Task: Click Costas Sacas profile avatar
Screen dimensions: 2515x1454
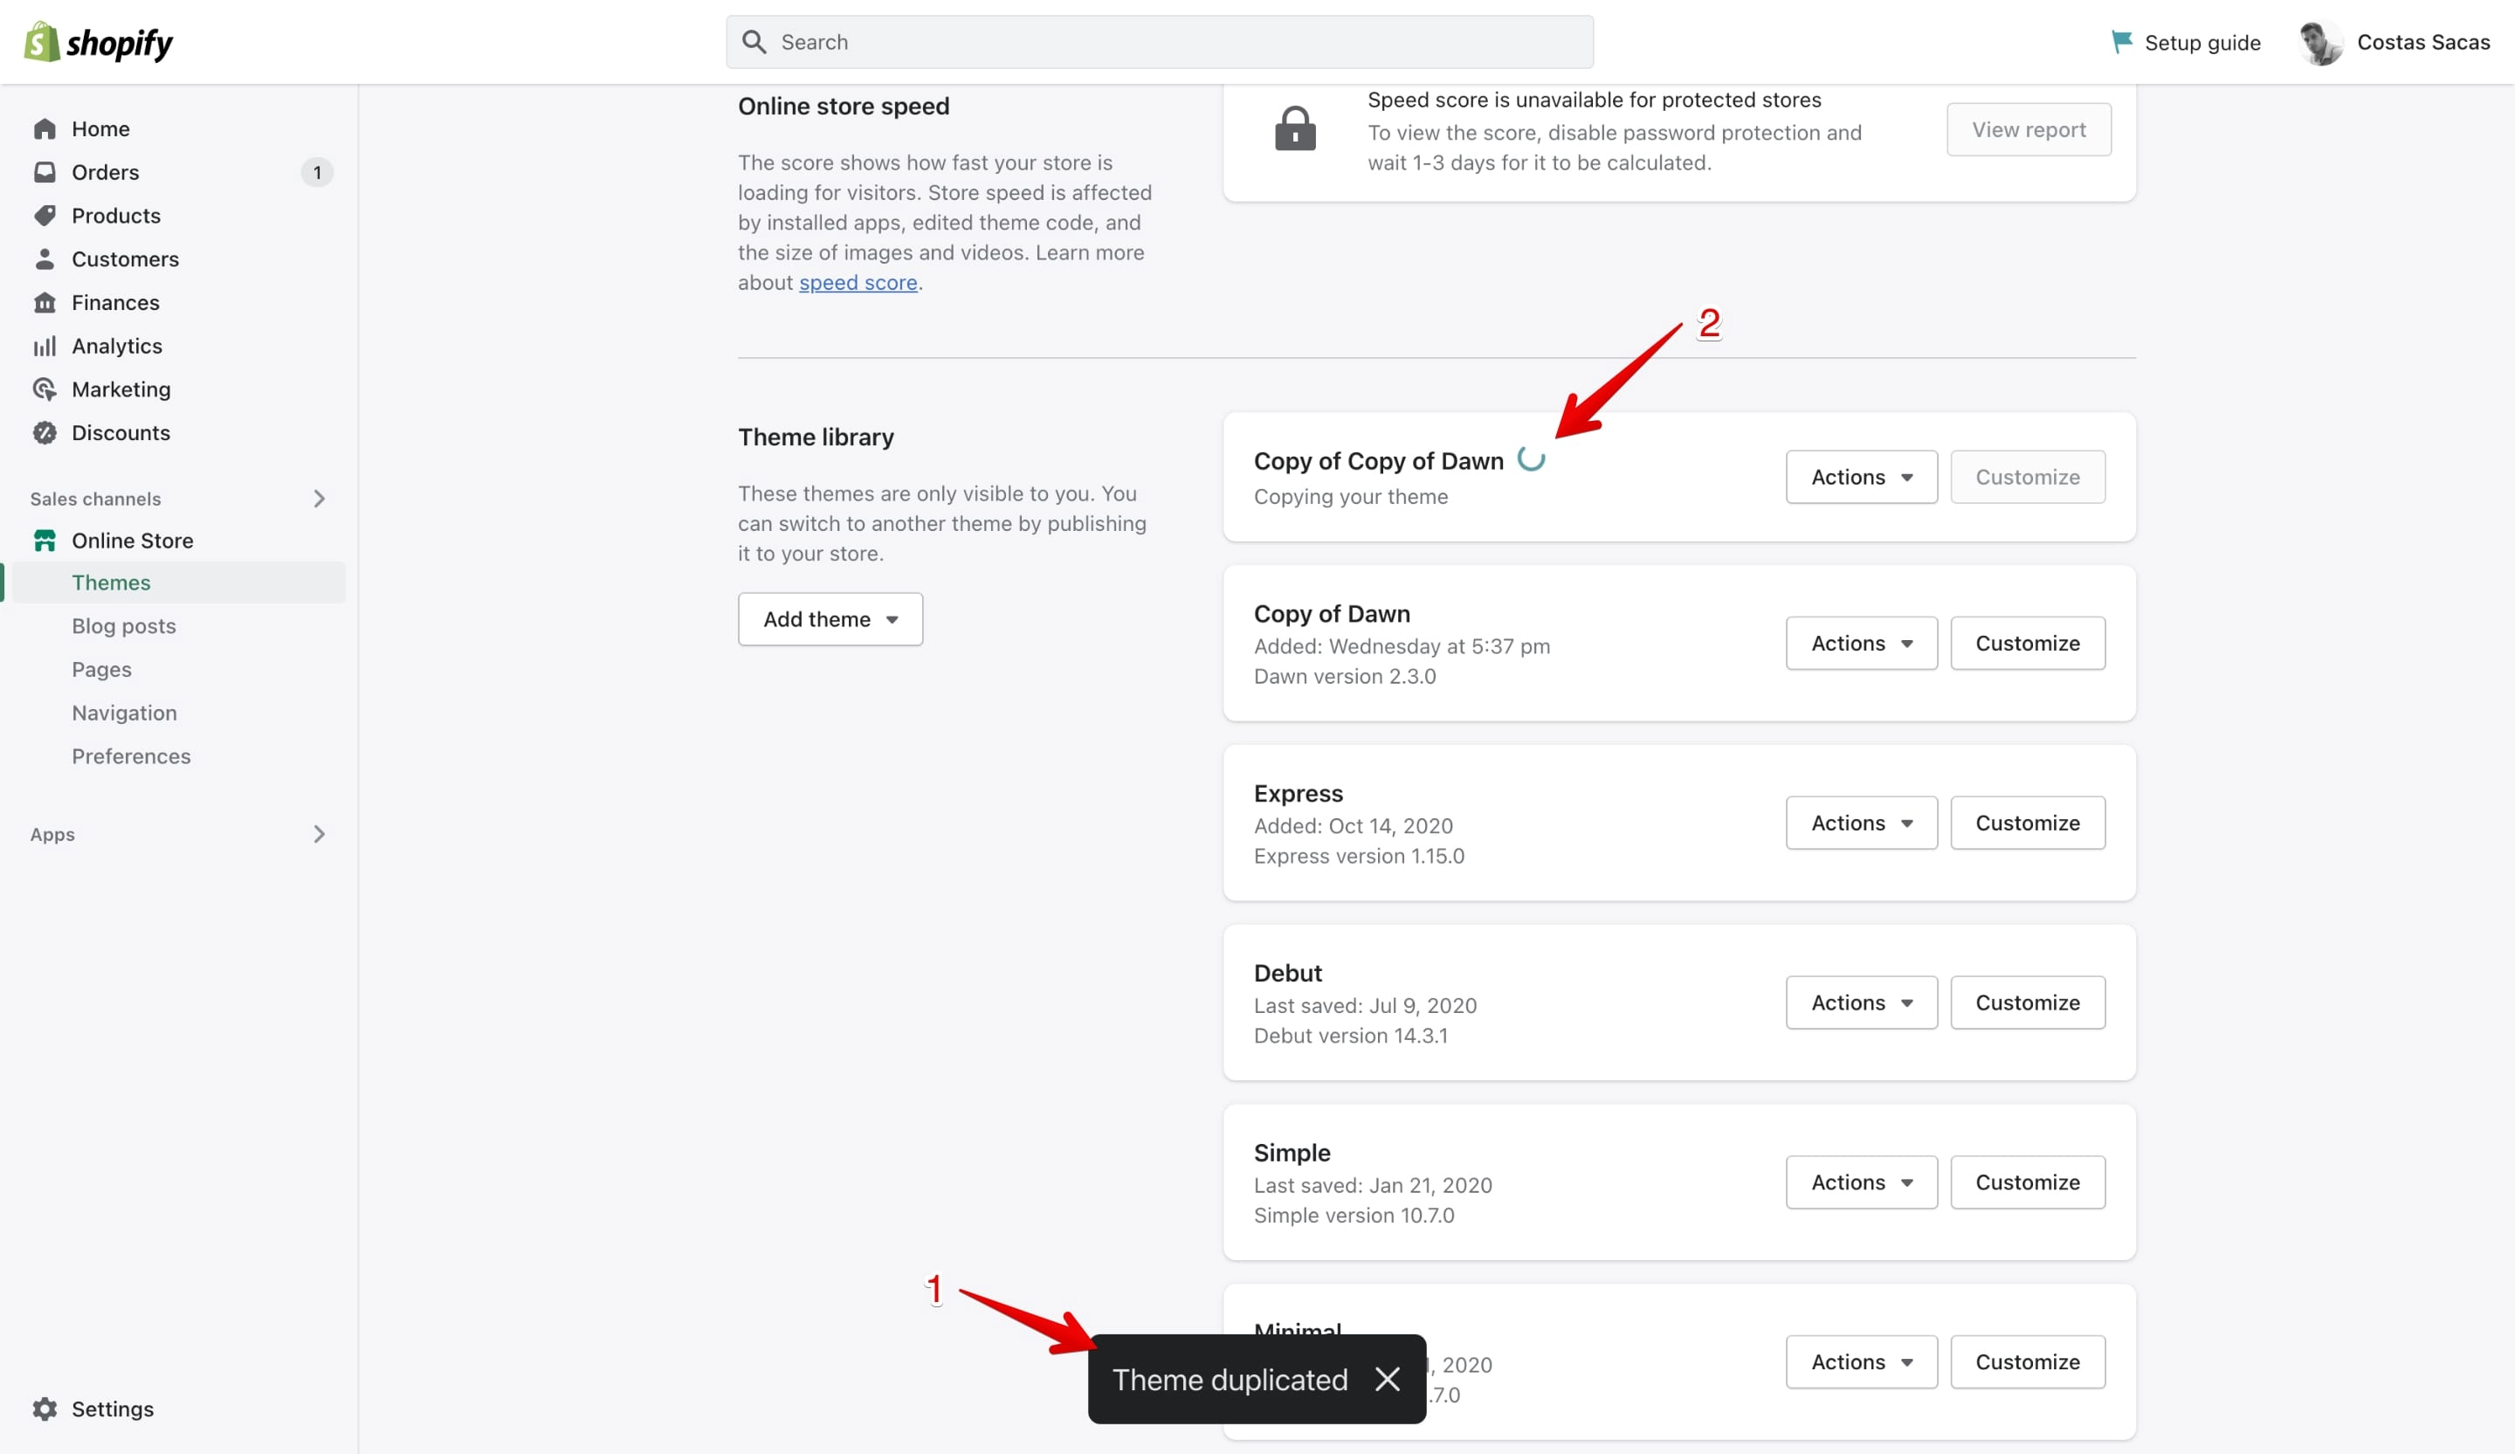Action: 2320,42
